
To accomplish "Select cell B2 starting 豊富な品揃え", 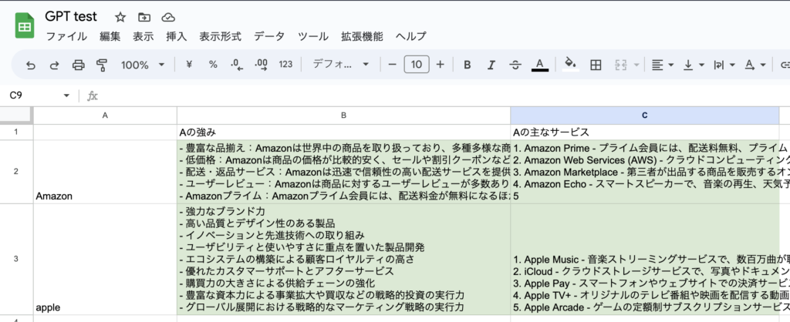I will click(343, 172).
